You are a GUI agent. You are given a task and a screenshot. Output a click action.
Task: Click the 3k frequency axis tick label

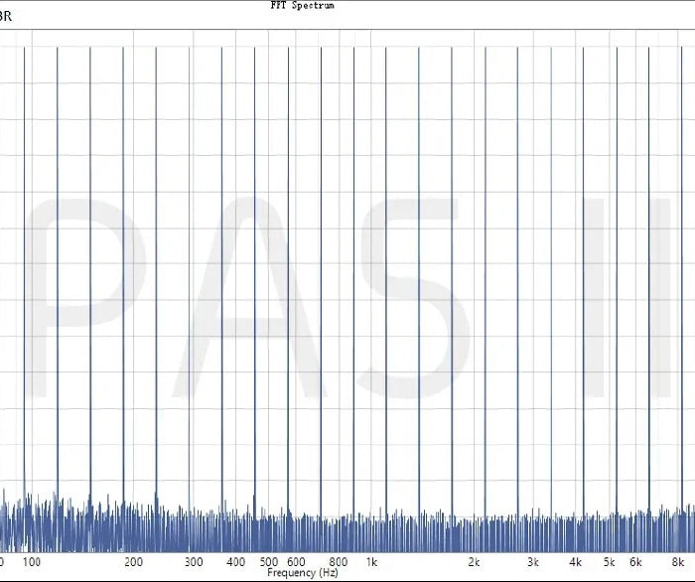tap(534, 562)
